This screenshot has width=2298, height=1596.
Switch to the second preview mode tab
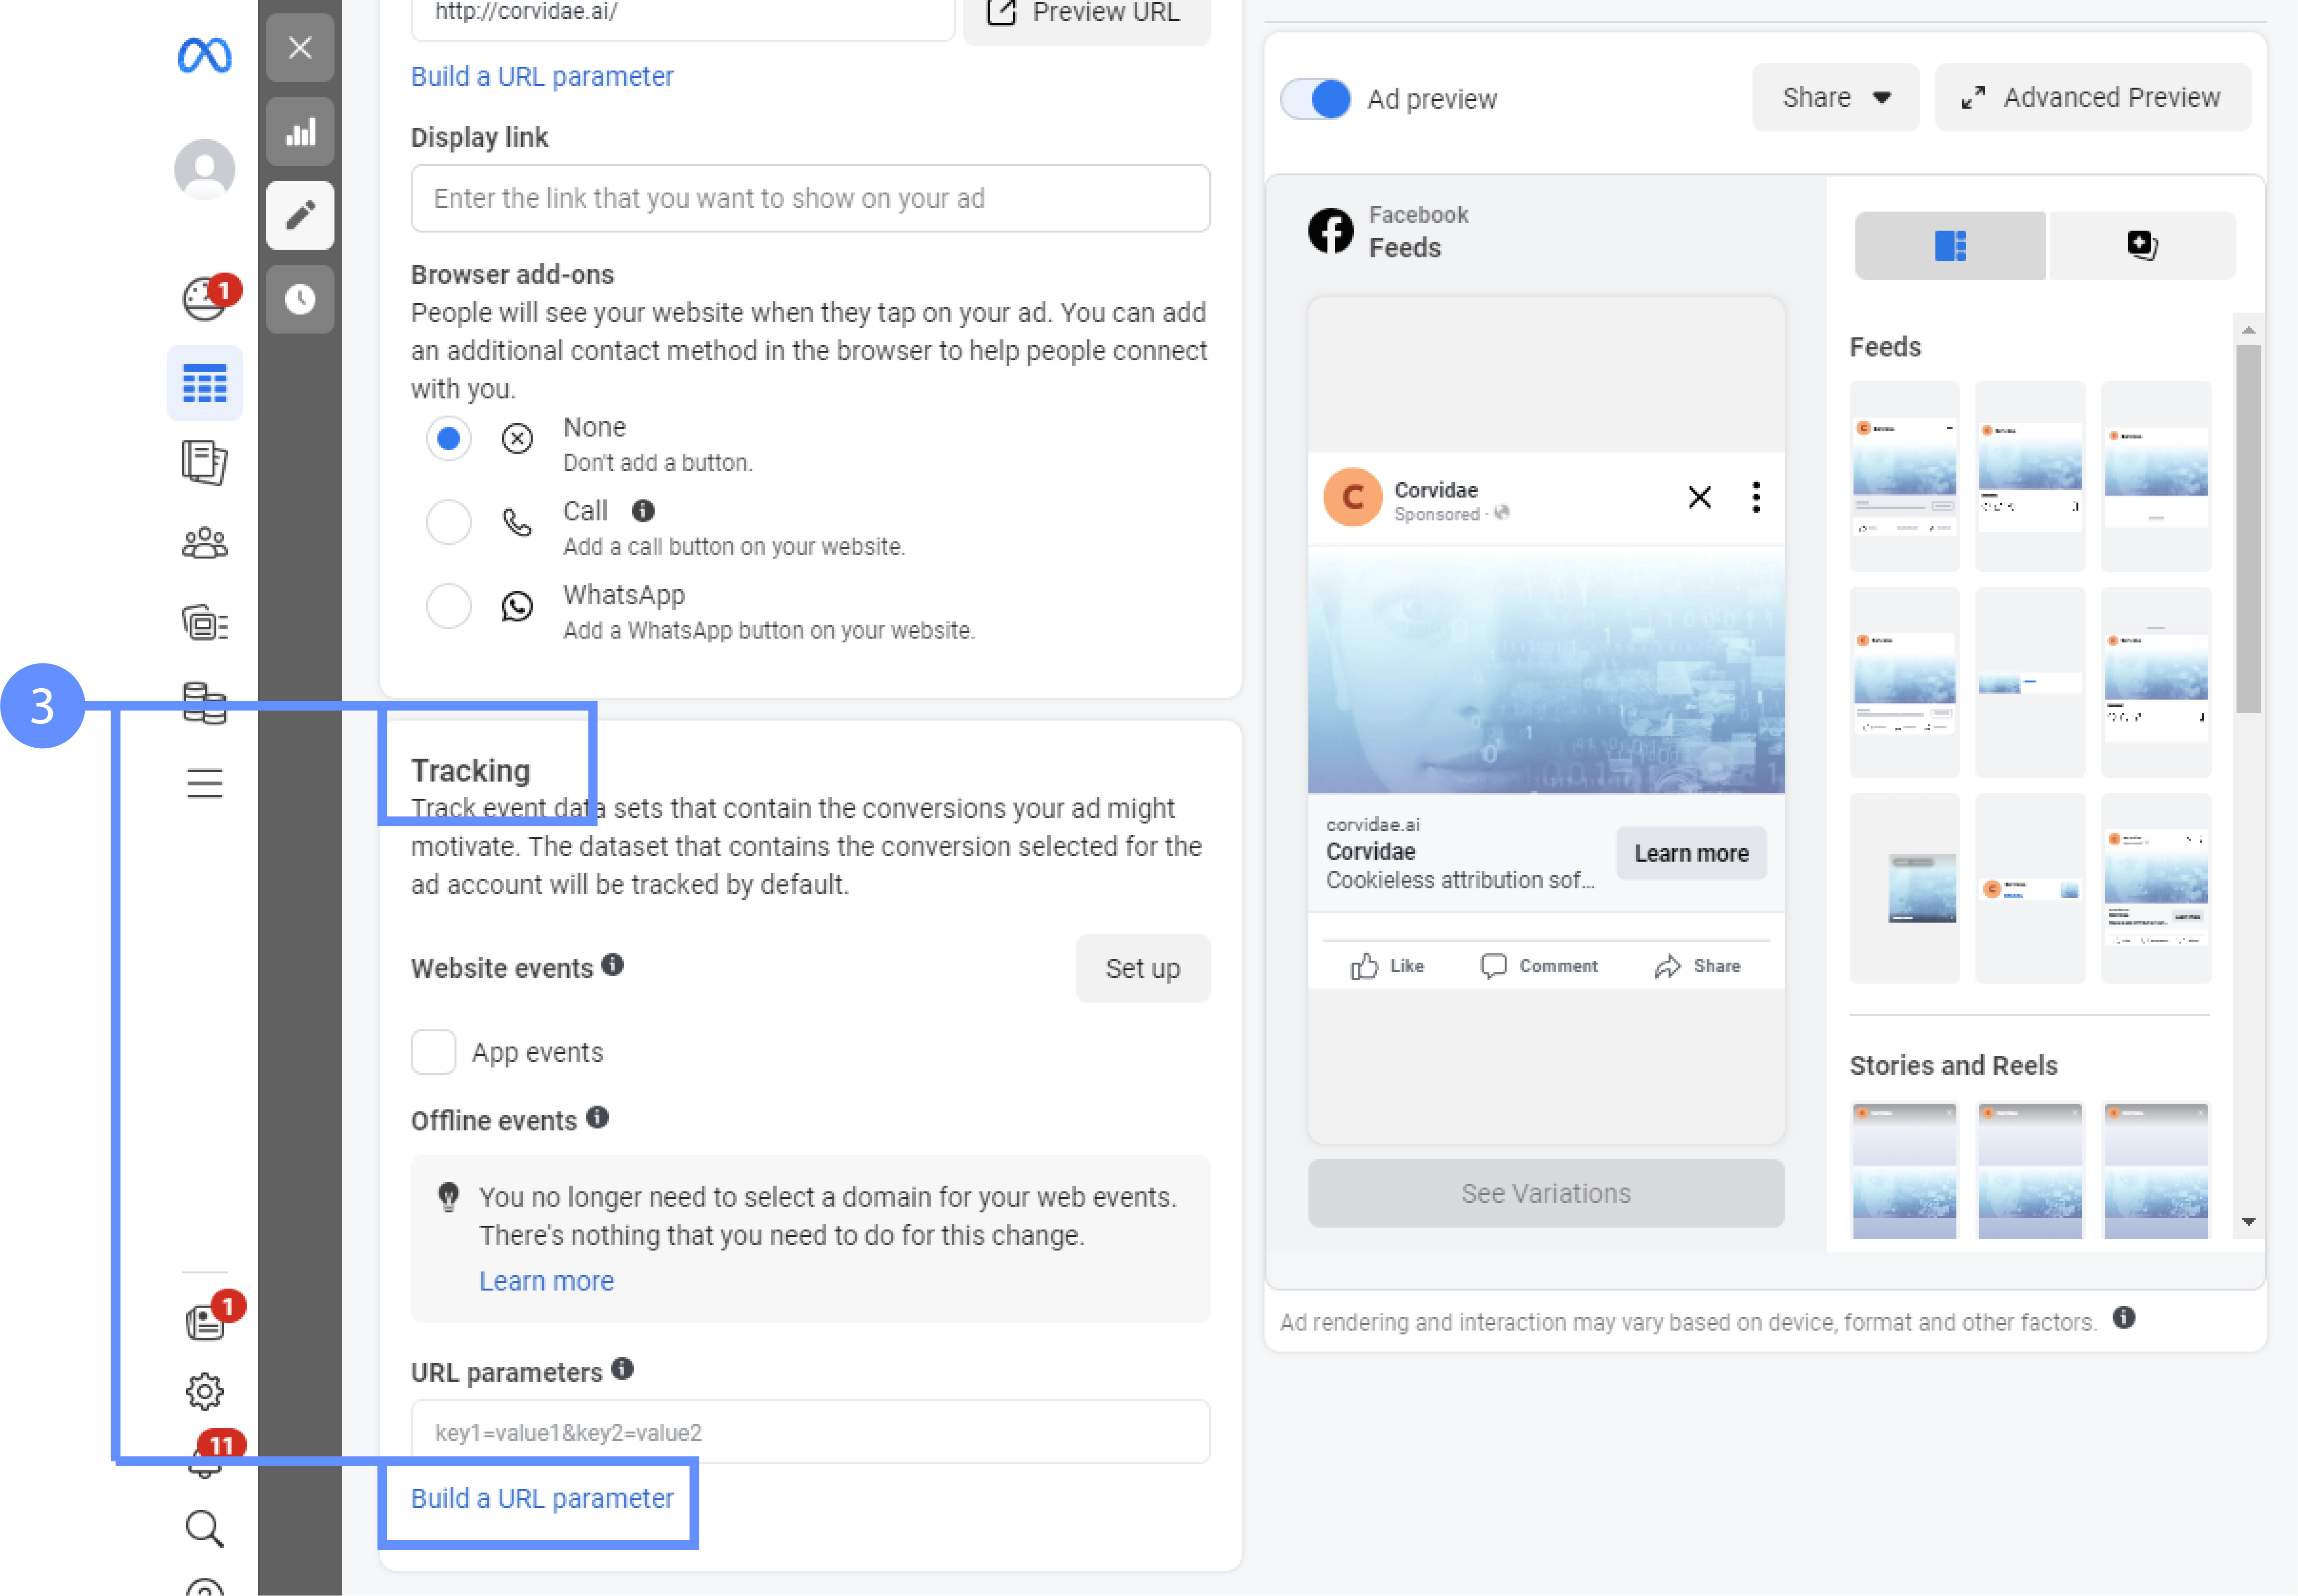pos(2141,245)
